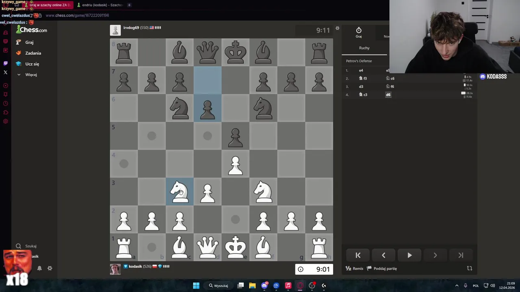The width and height of the screenshot is (520, 292).
Task: Open Opera sidebar player icon
Action: [5, 86]
